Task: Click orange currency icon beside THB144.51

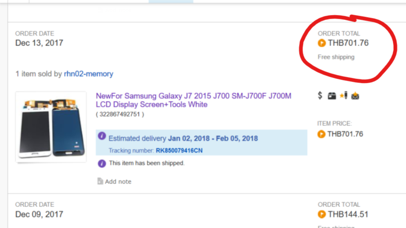Action: point(322,214)
